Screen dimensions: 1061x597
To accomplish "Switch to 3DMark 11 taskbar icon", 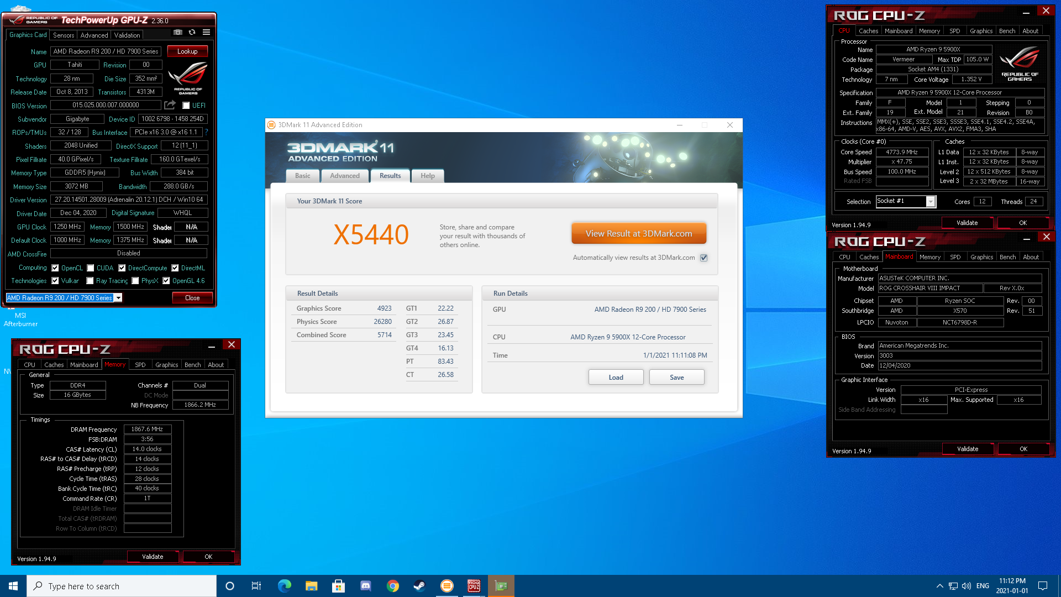I will coord(447,586).
